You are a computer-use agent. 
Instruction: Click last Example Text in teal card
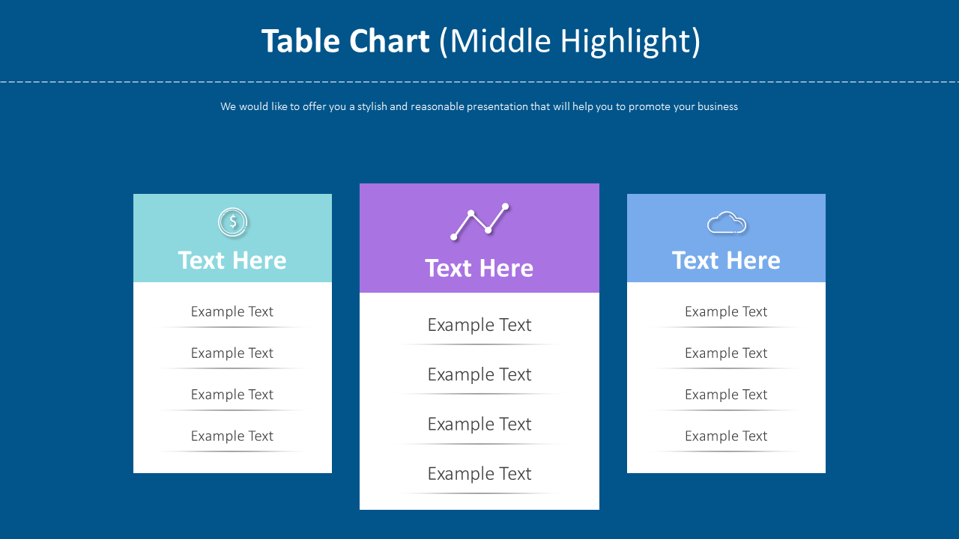click(232, 436)
